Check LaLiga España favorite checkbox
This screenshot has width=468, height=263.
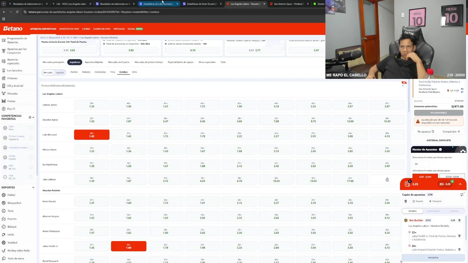coord(31,157)
